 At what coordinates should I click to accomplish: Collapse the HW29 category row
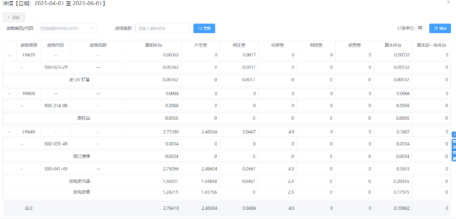[x=10, y=55]
